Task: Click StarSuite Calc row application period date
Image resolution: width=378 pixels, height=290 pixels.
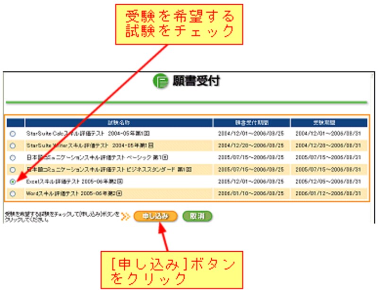Action: click(x=251, y=133)
